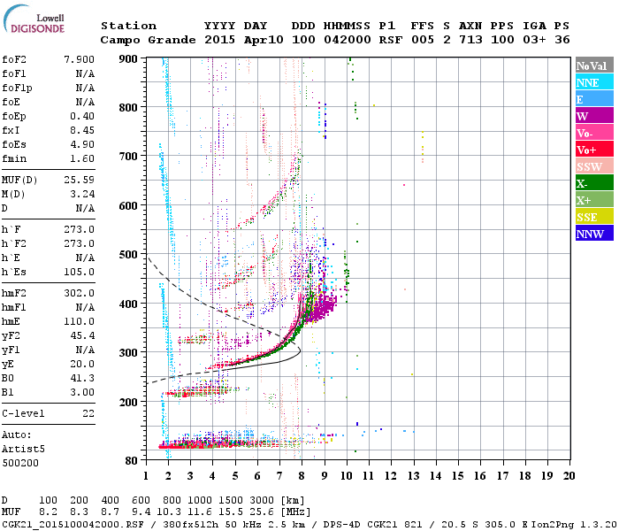Click the fxI value 8.45
This screenshot has height=531, width=619.
pos(82,130)
